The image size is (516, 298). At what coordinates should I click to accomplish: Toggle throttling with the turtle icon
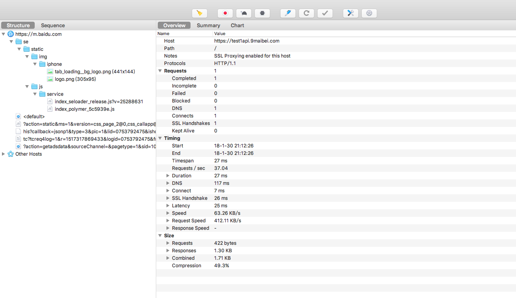coord(244,13)
